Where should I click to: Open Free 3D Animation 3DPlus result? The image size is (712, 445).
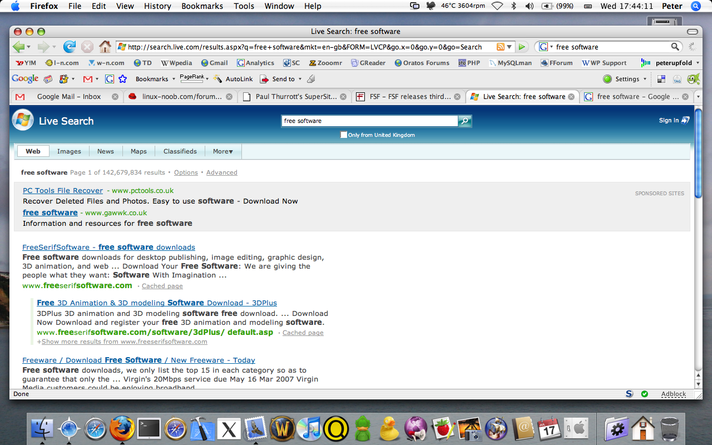tap(157, 303)
